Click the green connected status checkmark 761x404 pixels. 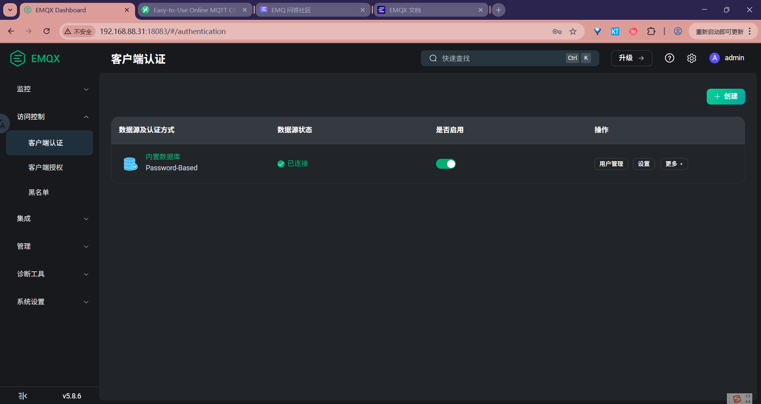pyautogui.click(x=281, y=164)
